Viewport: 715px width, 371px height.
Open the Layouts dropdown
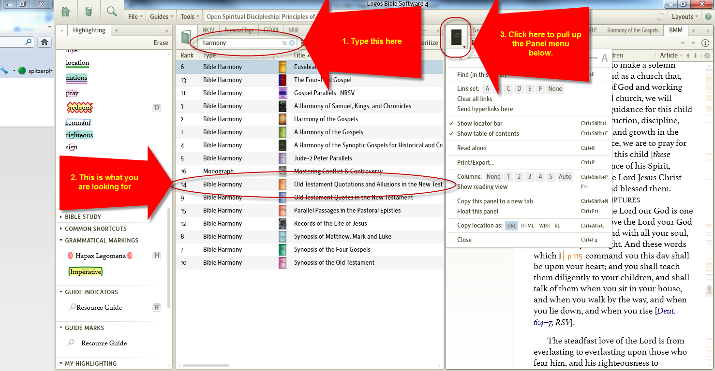point(685,16)
